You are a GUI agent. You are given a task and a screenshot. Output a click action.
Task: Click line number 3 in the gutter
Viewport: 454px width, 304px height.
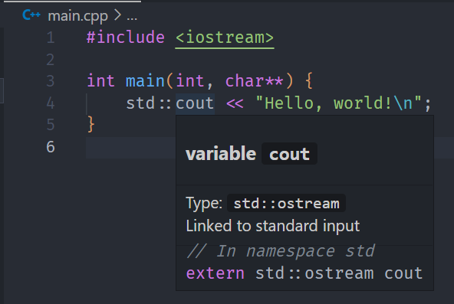coord(51,81)
